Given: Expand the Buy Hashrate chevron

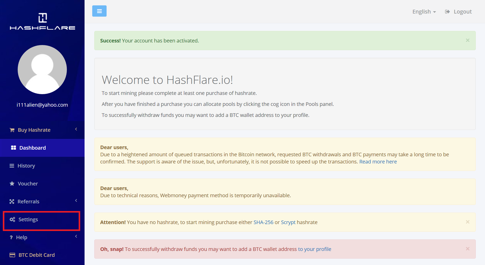Looking at the screenshot, I should pos(76,129).
